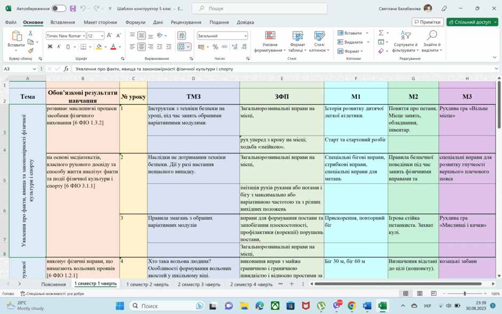Toggle middle vertical alignment
The width and height of the screenshot is (502, 314).
click(141, 36)
